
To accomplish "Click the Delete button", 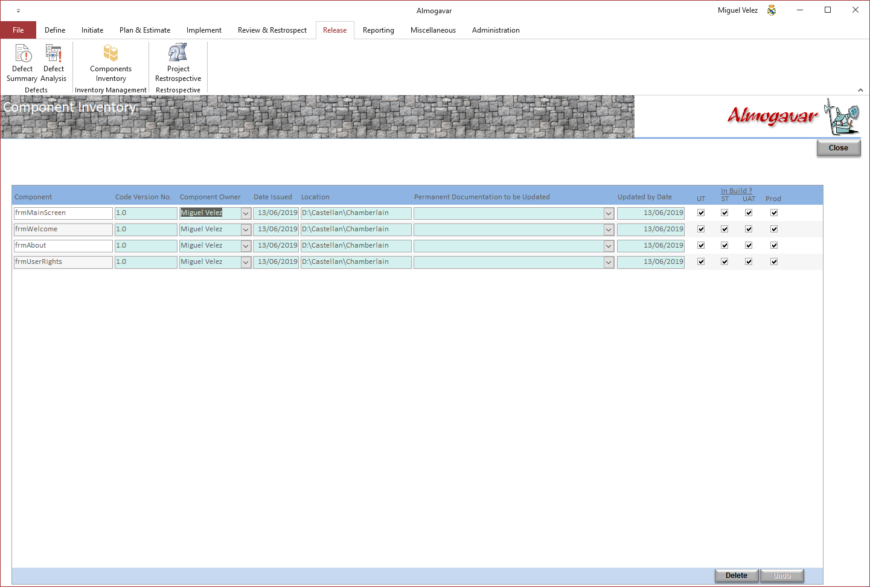I will 737,576.
